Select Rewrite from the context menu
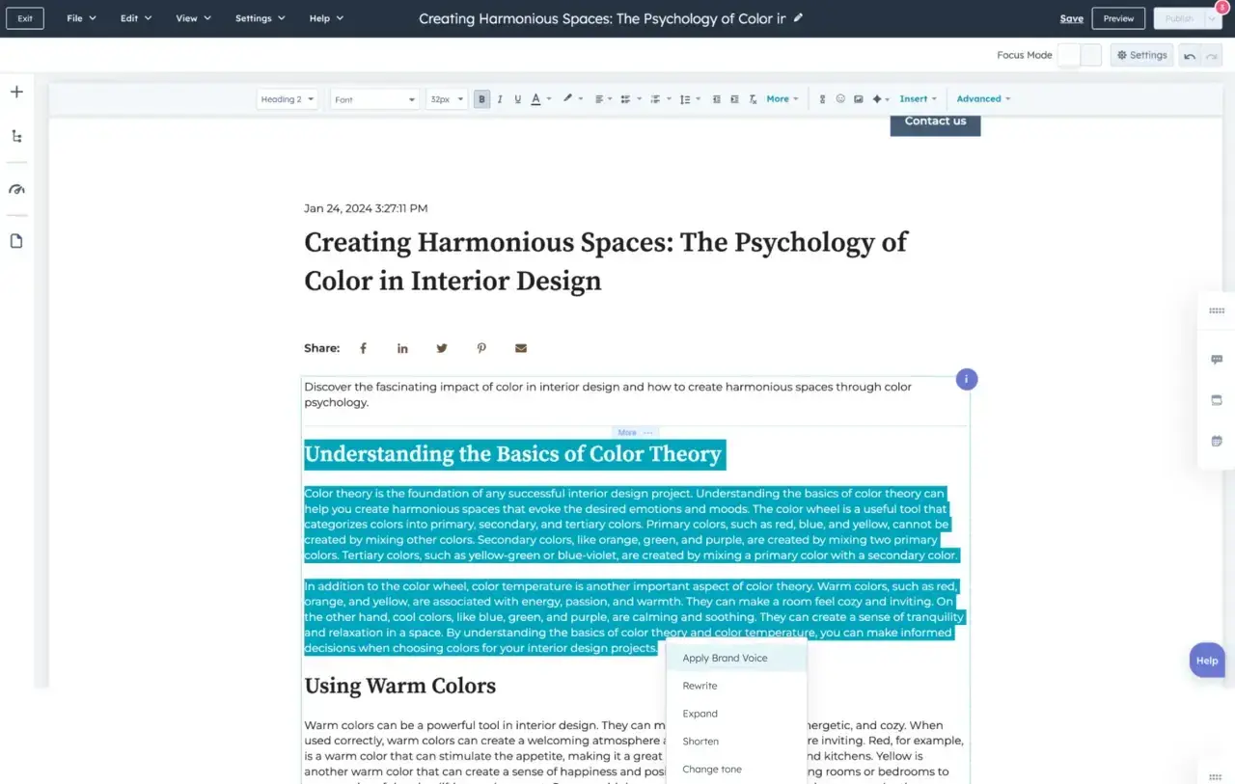 (x=700, y=686)
